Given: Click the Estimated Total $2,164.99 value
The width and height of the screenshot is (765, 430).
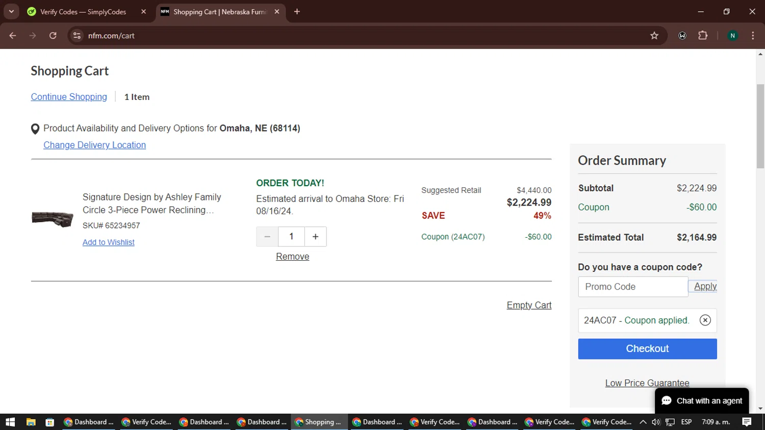Looking at the screenshot, I should tap(697, 237).
